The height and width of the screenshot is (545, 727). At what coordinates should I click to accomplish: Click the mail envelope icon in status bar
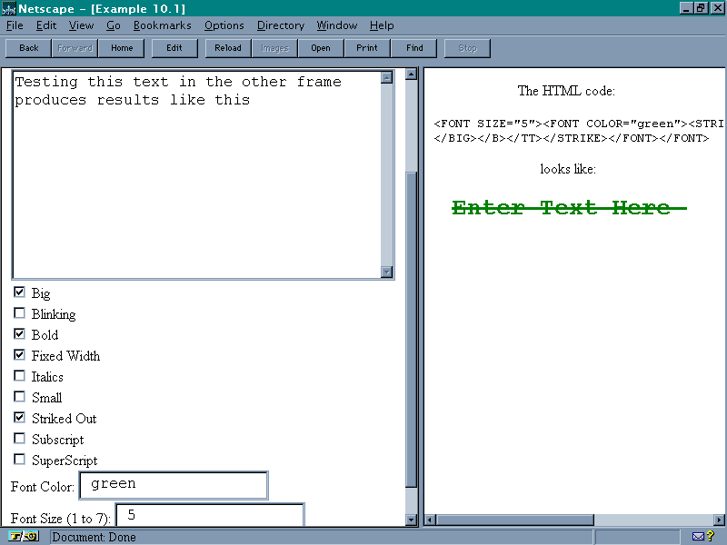click(x=698, y=537)
